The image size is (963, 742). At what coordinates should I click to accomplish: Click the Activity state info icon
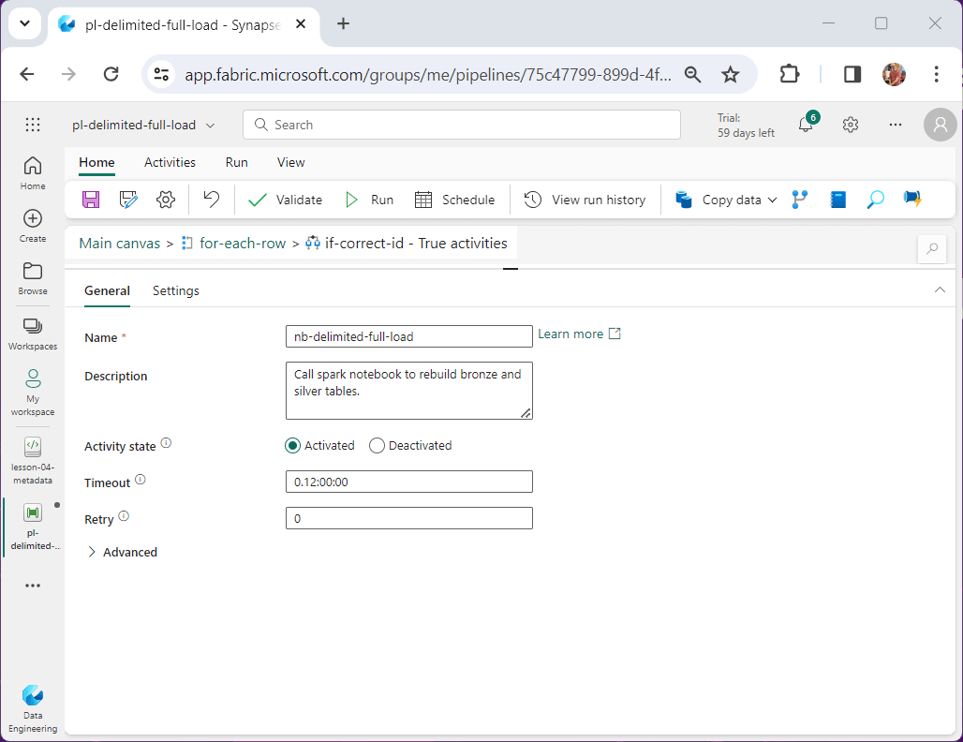(166, 443)
